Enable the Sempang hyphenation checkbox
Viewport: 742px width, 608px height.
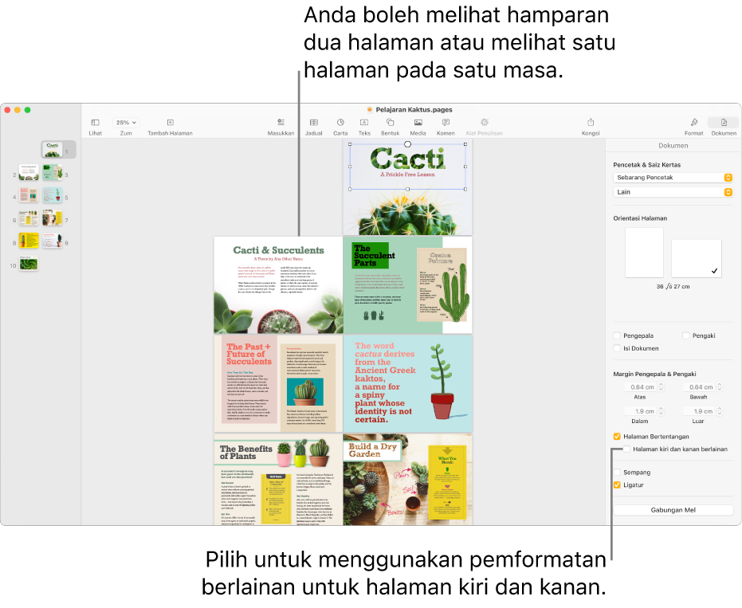click(617, 473)
